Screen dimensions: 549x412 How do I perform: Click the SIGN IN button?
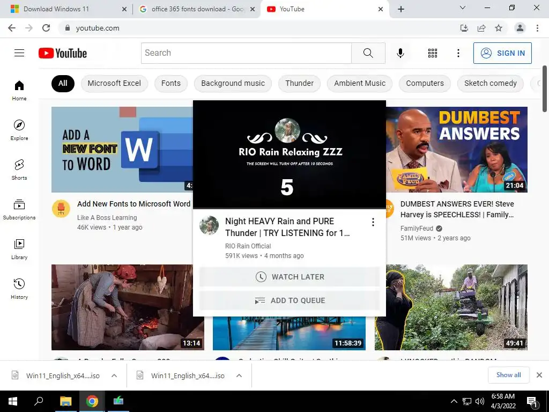502,53
